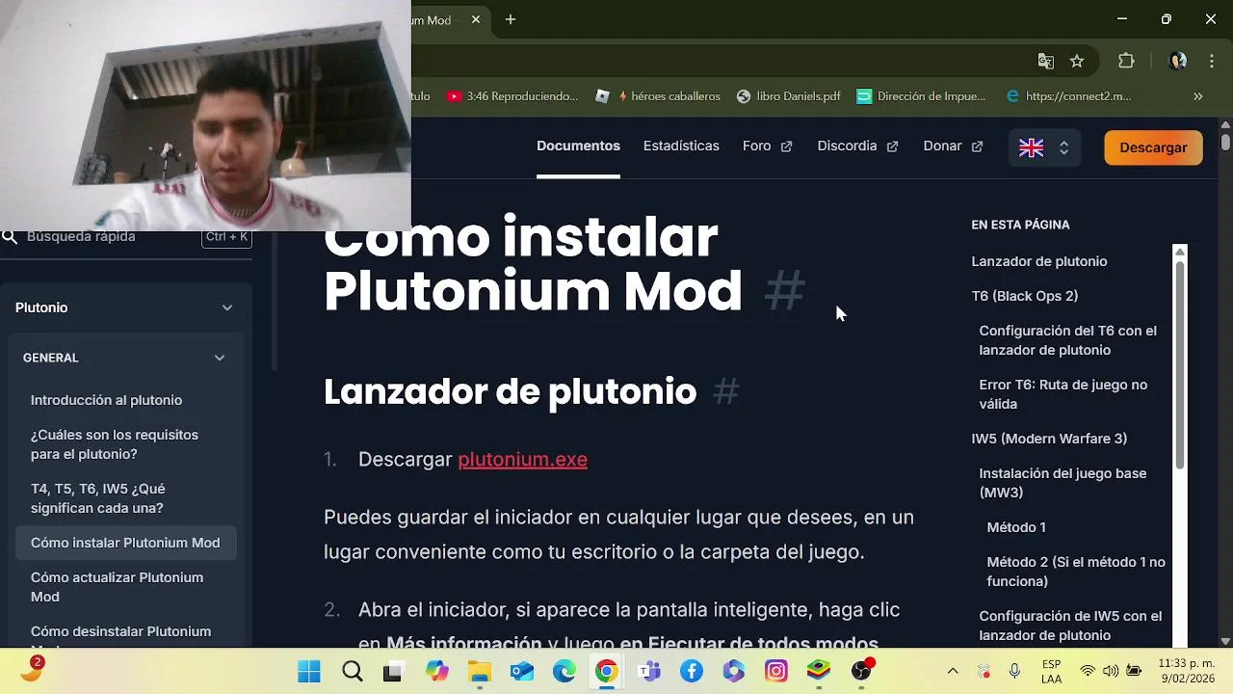1233x694 pixels.
Task: Open the 'libro Daniels.pdf' bookmark
Action: click(788, 96)
